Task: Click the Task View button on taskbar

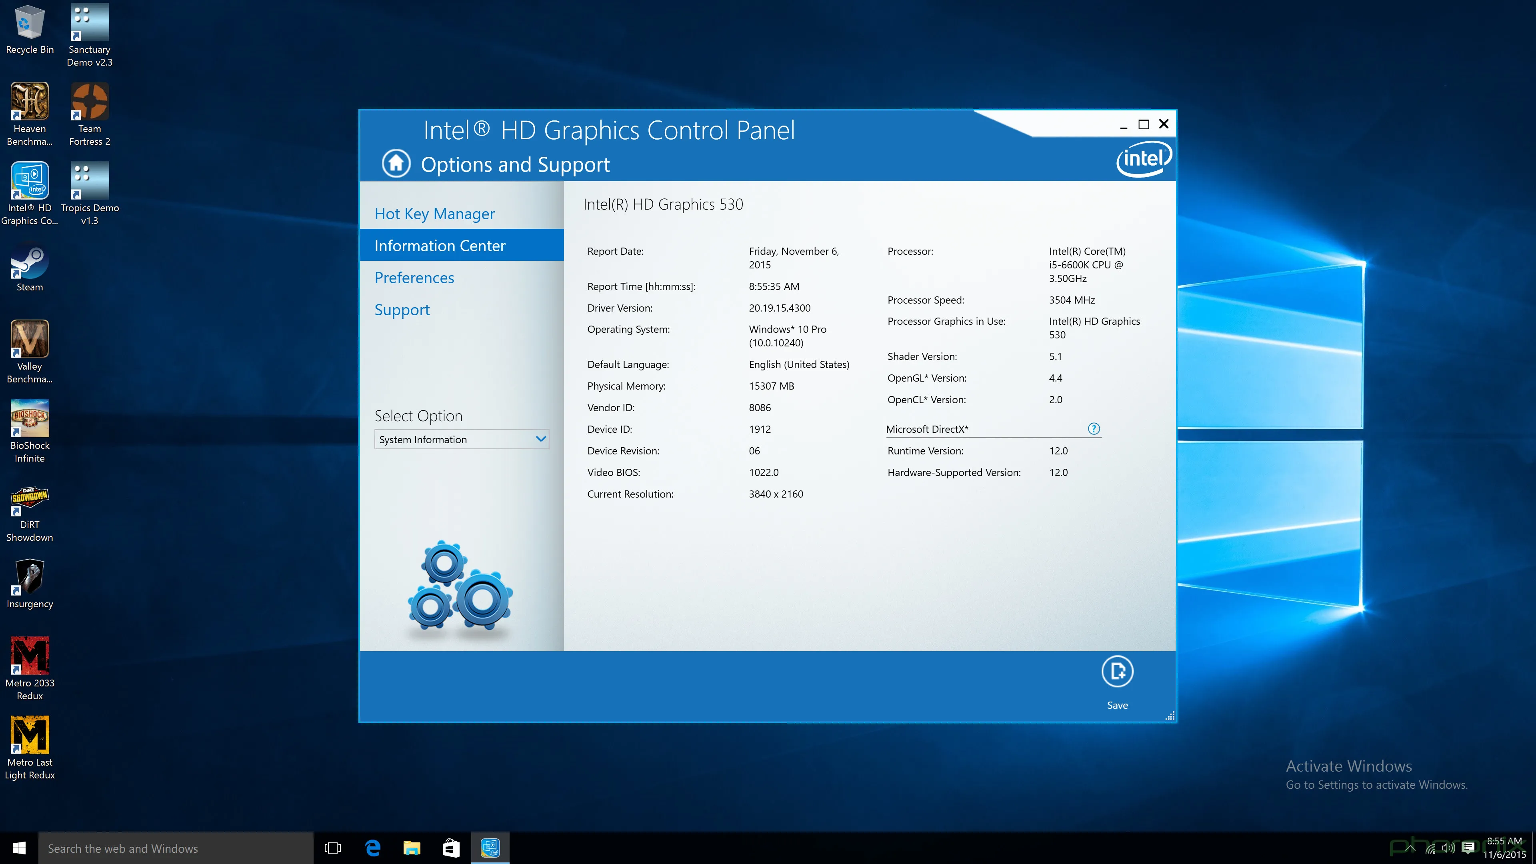Action: coord(332,848)
